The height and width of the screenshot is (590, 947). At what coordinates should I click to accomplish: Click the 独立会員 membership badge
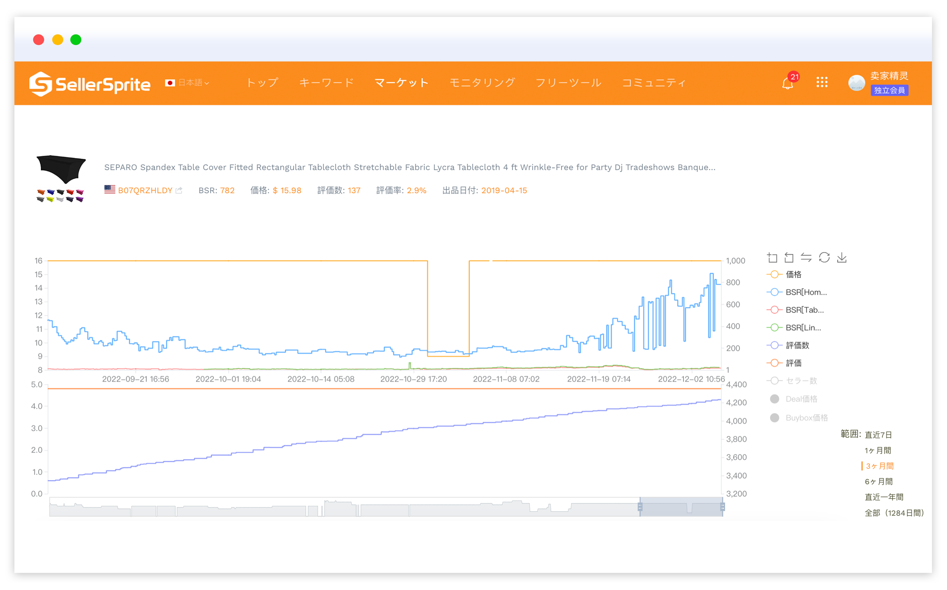tap(889, 90)
